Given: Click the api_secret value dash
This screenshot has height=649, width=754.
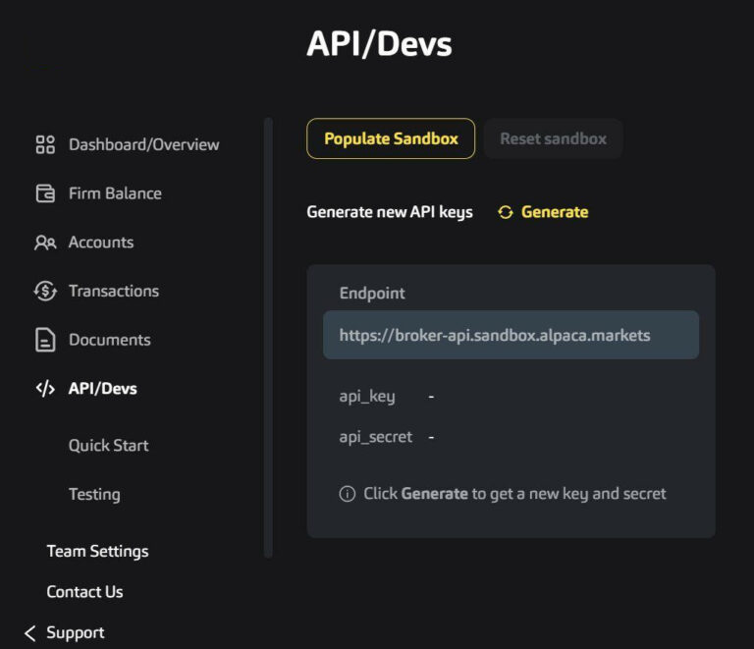Looking at the screenshot, I should (x=431, y=437).
